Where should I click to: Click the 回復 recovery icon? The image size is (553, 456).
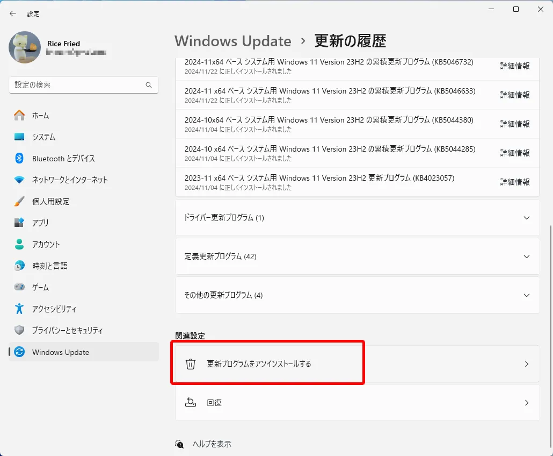(191, 402)
